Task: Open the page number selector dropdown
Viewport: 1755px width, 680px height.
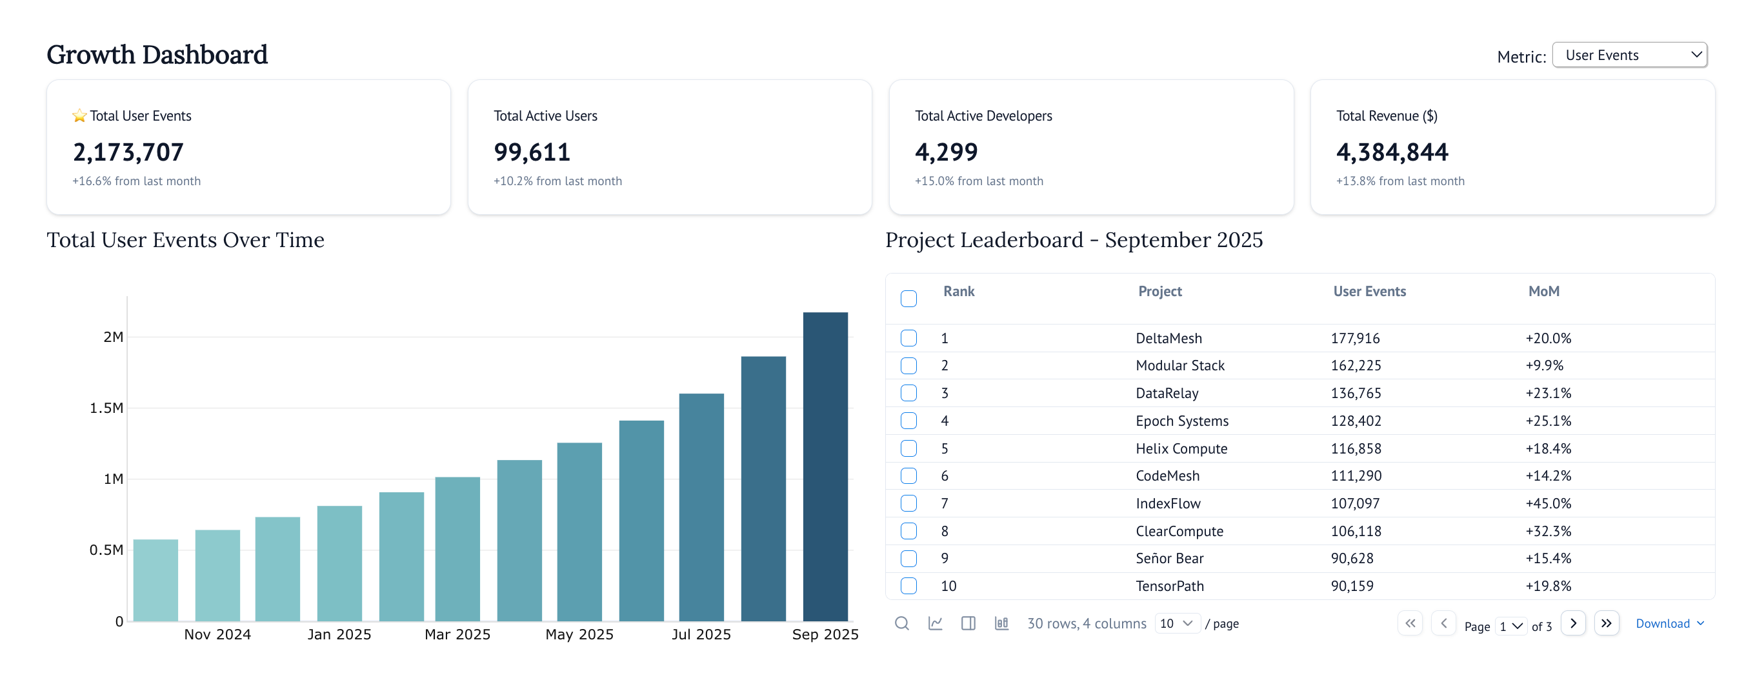Action: 1510,626
